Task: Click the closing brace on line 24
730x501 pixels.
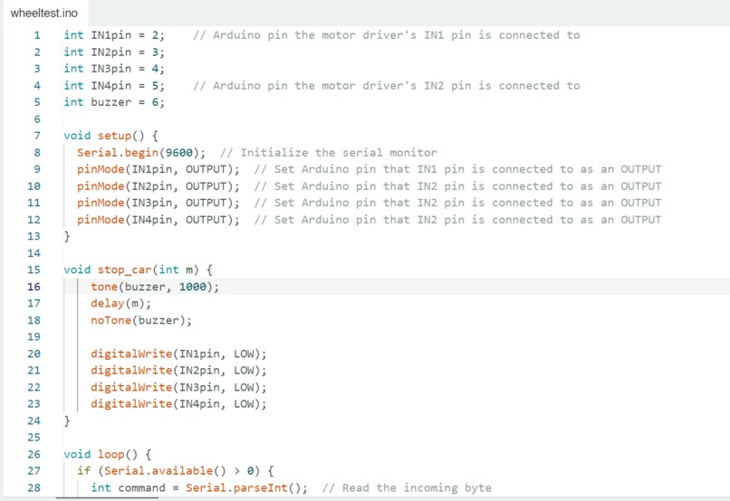Action: pos(67,421)
